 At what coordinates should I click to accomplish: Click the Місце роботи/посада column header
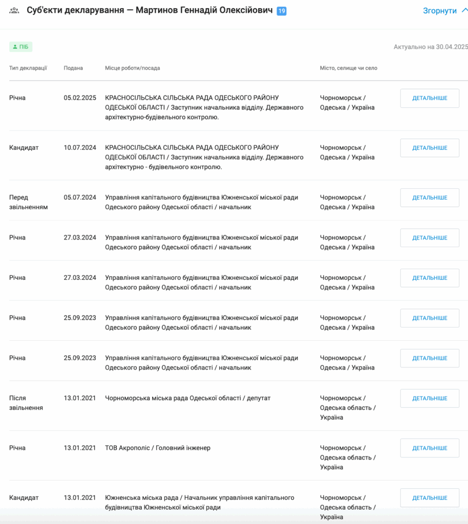pos(133,68)
